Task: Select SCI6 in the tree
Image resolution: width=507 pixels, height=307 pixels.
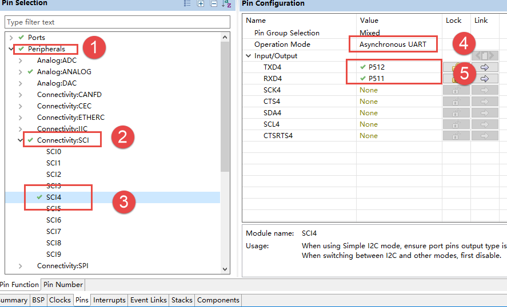Action: 54,220
